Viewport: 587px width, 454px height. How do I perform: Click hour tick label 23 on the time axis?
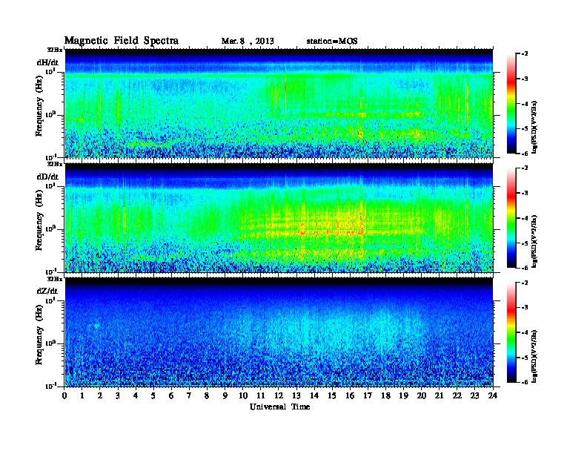[x=475, y=395]
